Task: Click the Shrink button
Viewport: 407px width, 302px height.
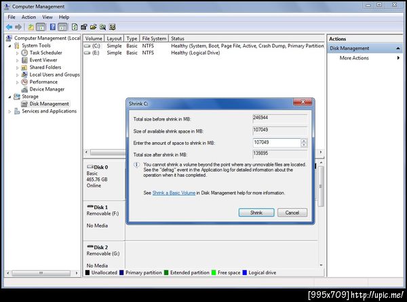Action: tap(256, 213)
